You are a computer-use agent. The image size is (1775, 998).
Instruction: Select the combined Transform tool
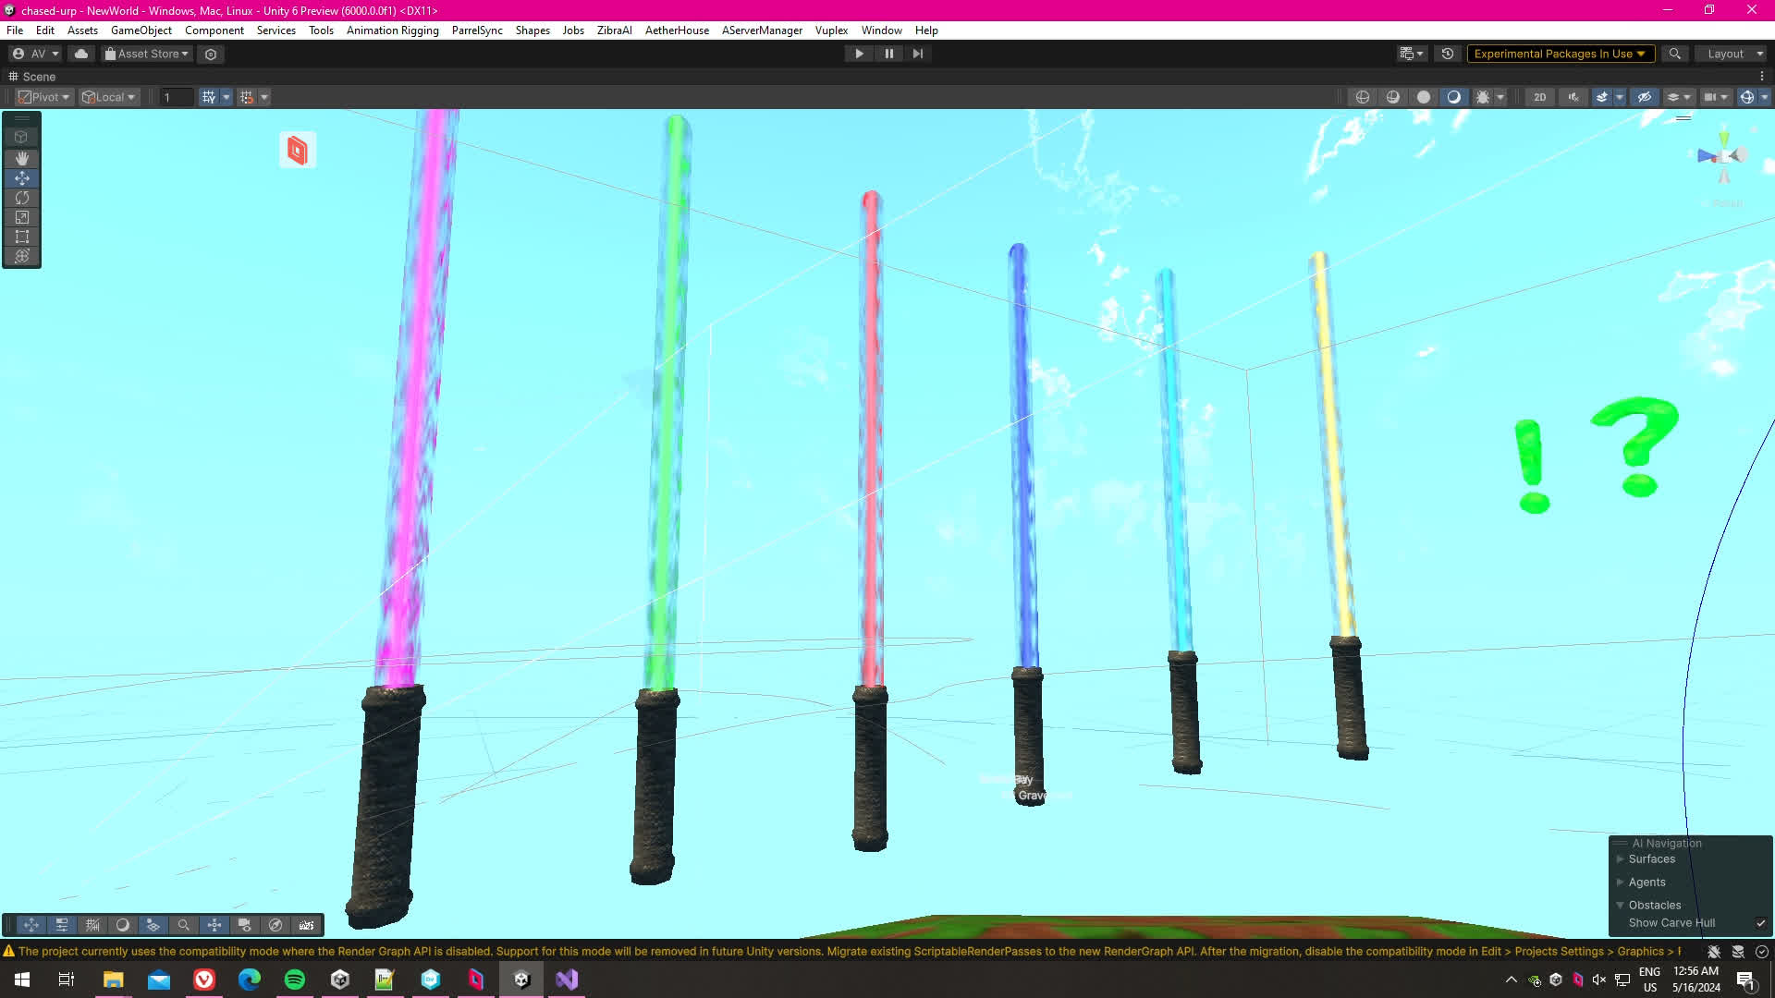point(22,256)
